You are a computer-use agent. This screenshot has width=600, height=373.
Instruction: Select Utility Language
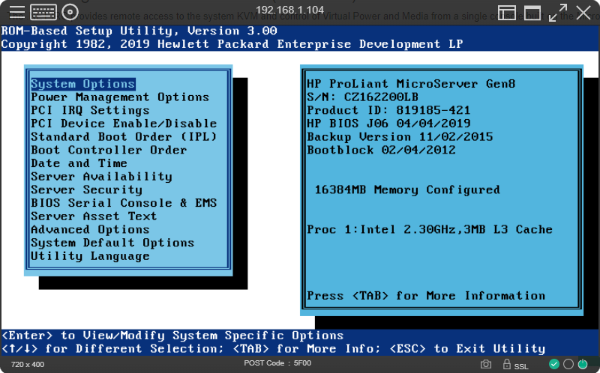[90, 256]
